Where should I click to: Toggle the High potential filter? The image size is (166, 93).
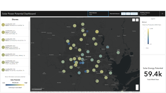(x=123, y=14)
